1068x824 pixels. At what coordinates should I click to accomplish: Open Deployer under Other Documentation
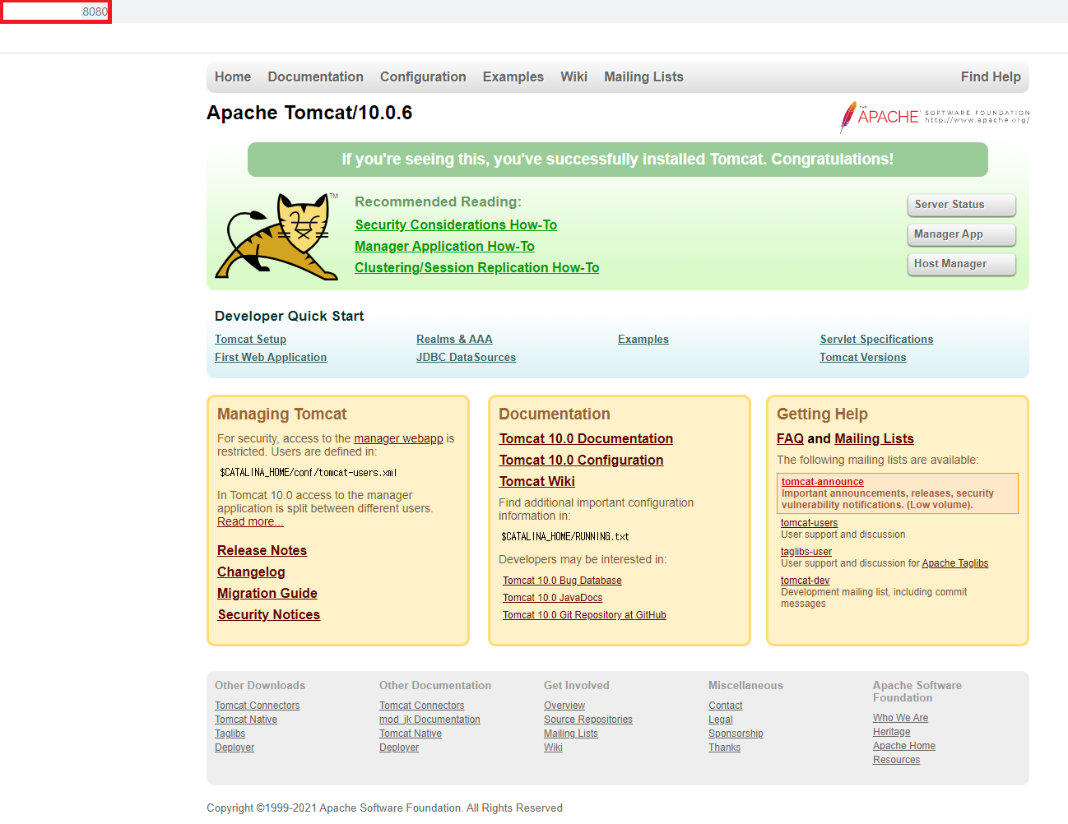click(398, 748)
